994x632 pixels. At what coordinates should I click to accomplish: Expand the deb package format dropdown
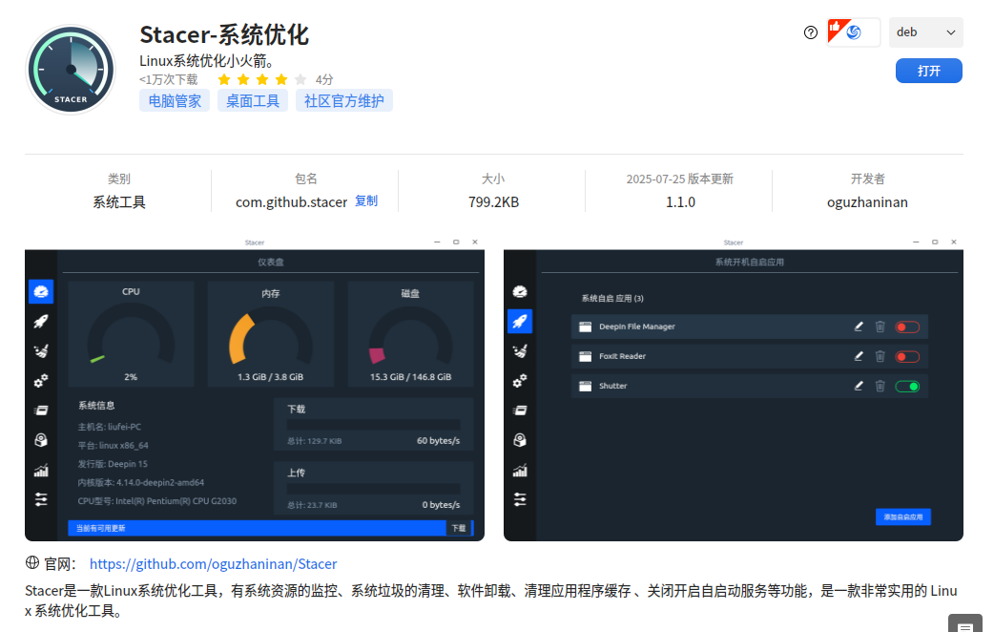pyautogui.click(x=925, y=32)
